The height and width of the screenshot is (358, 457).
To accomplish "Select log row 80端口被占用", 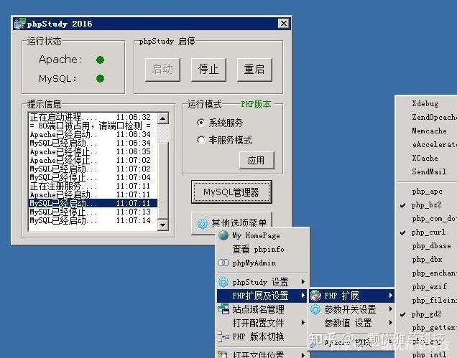I will [93, 126].
